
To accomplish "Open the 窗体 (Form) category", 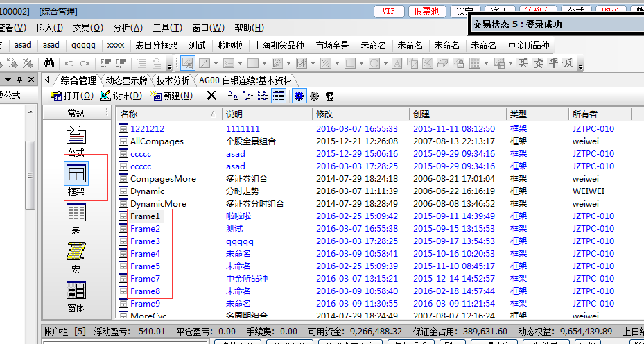I will (x=76, y=291).
